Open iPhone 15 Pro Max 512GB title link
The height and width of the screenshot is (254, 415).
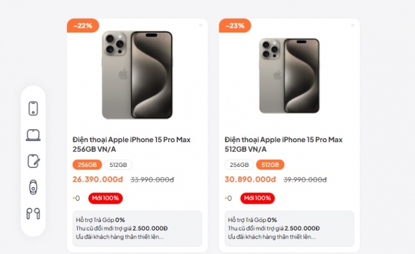tap(283, 144)
